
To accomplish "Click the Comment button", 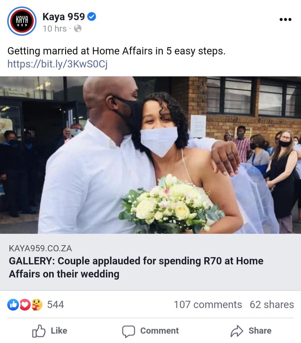I will 150,330.
